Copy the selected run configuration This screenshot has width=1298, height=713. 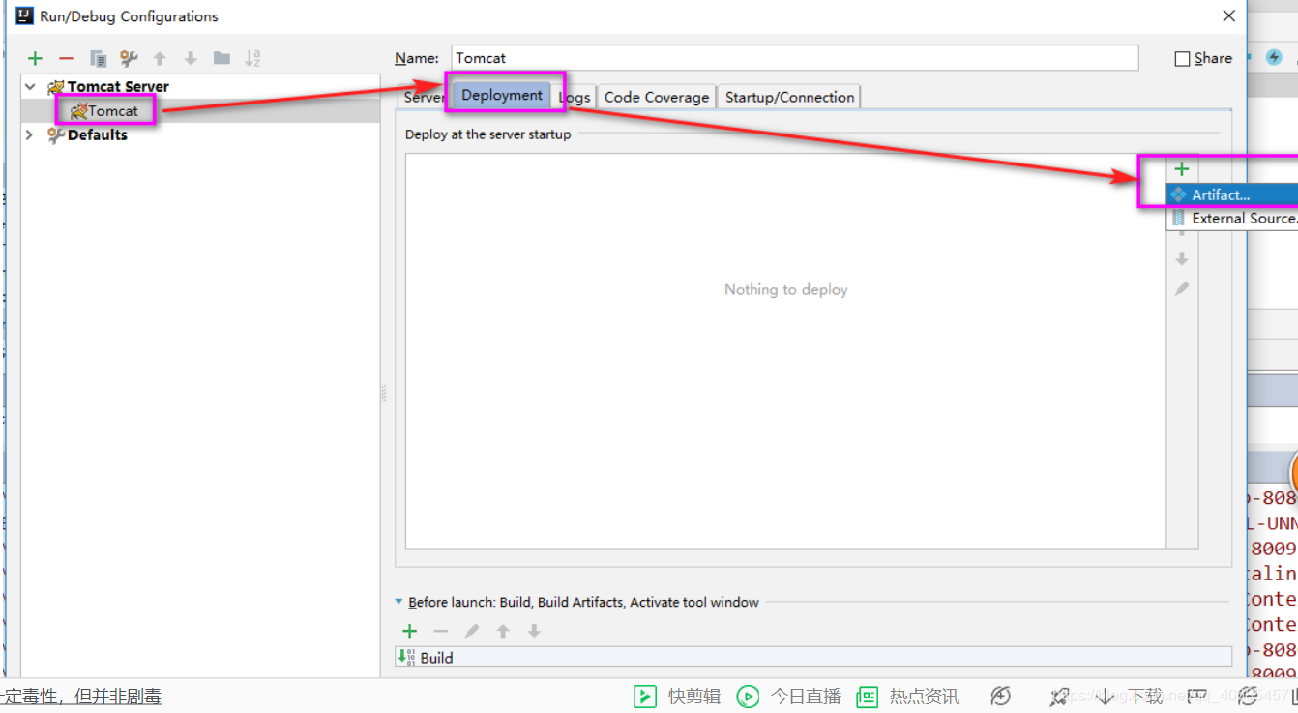click(x=98, y=59)
